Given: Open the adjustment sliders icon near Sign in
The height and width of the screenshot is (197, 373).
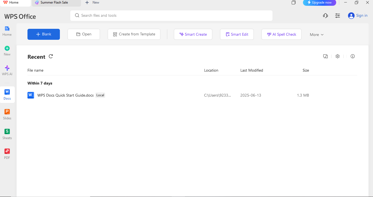Looking at the screenshot, I should coord(337,16).
